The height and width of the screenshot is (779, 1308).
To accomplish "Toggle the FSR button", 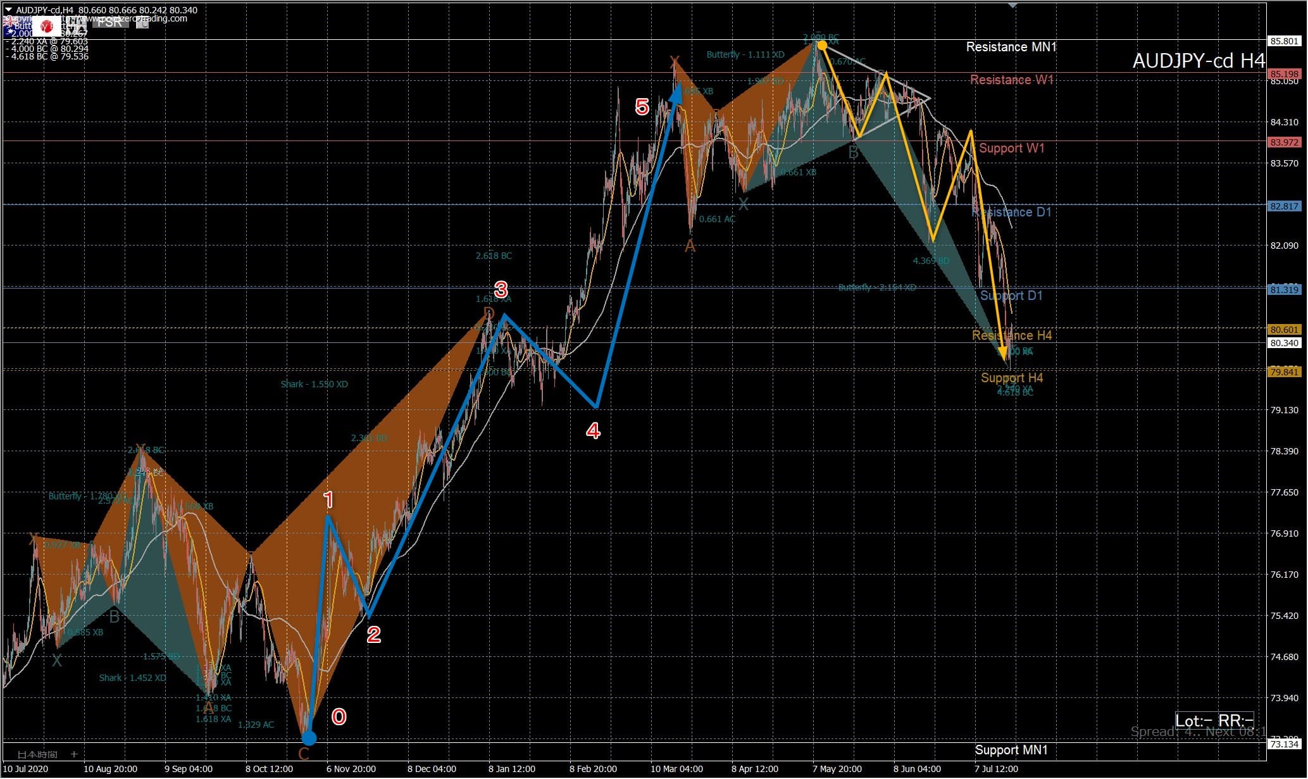I will click(x=110, y=23).
